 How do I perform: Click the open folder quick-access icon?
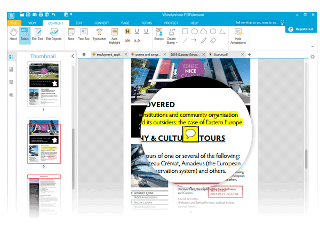[x=22, y=14]
